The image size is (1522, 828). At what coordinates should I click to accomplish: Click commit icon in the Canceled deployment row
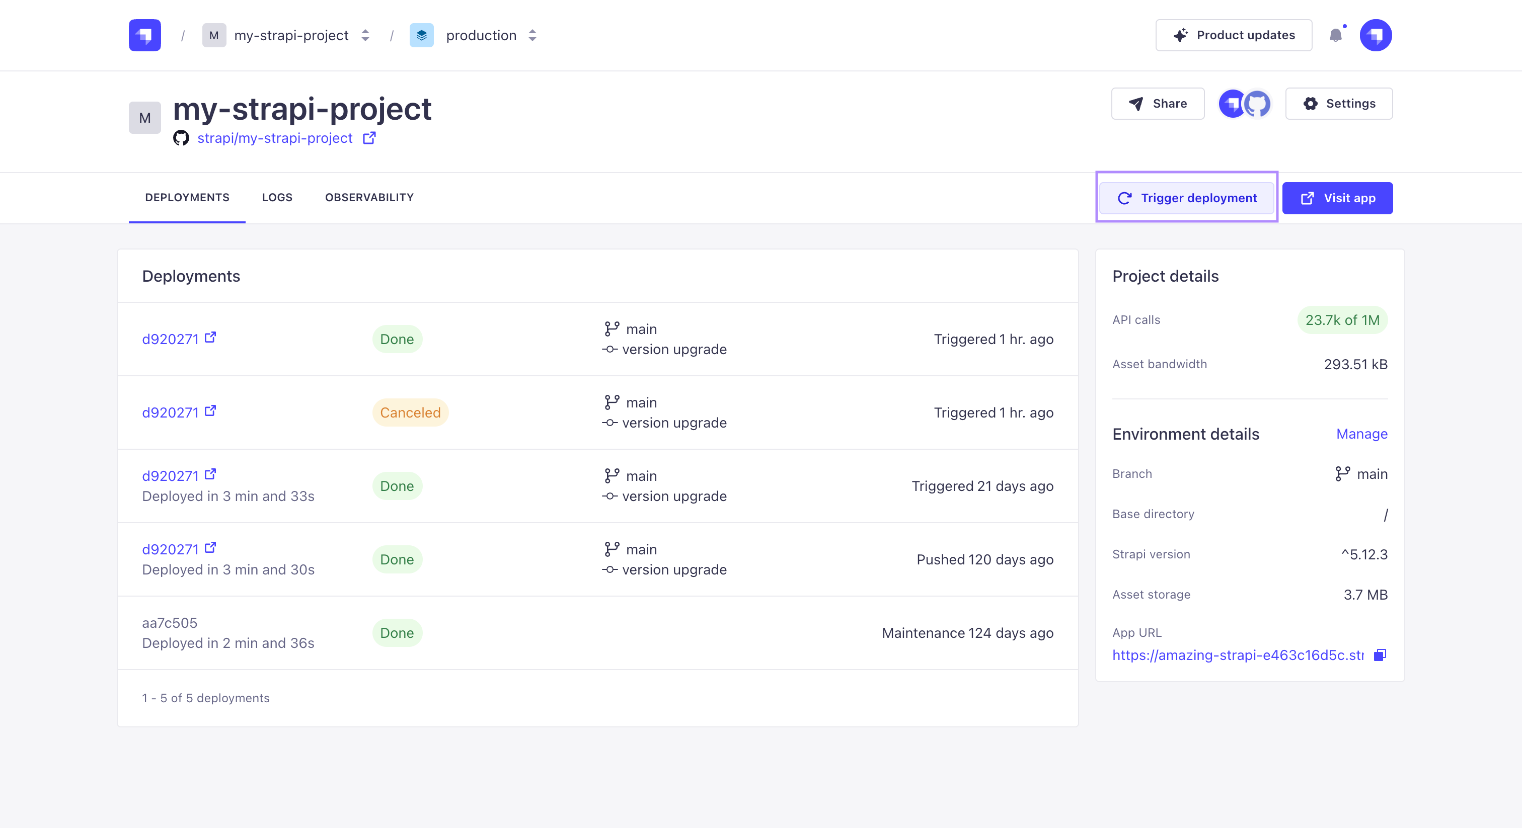click(x=610, y=423)
